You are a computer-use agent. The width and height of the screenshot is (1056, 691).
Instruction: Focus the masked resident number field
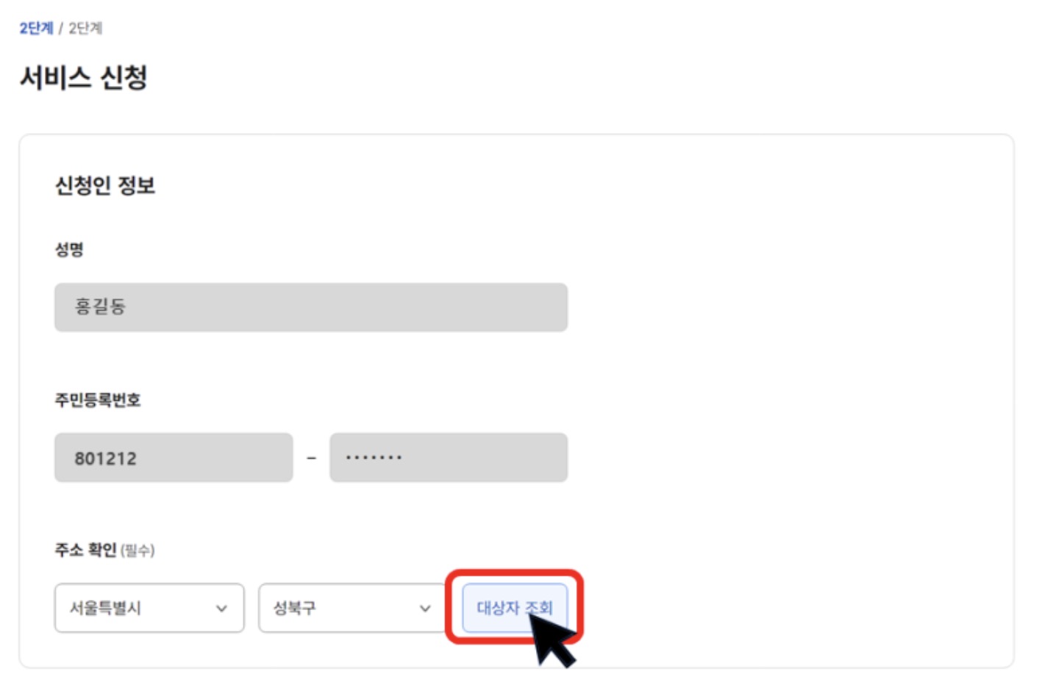(x=449, y=457)
